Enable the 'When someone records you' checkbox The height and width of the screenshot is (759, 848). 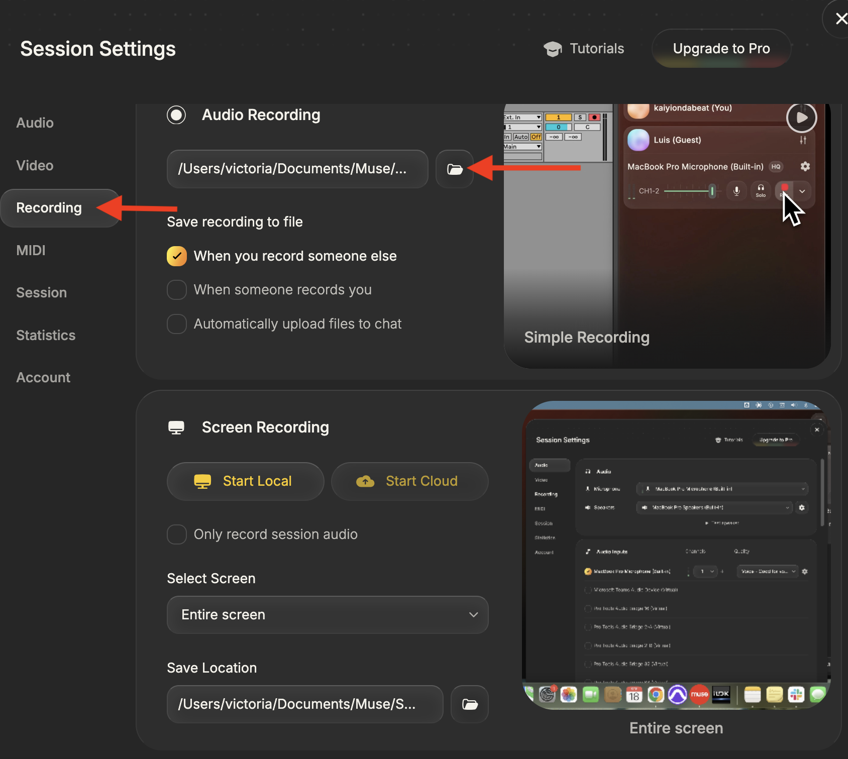point(176,290)
